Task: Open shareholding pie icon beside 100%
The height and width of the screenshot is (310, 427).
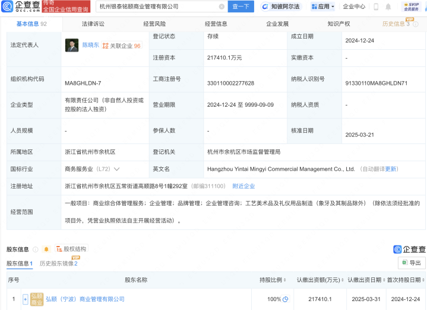Action: [286, 299]
